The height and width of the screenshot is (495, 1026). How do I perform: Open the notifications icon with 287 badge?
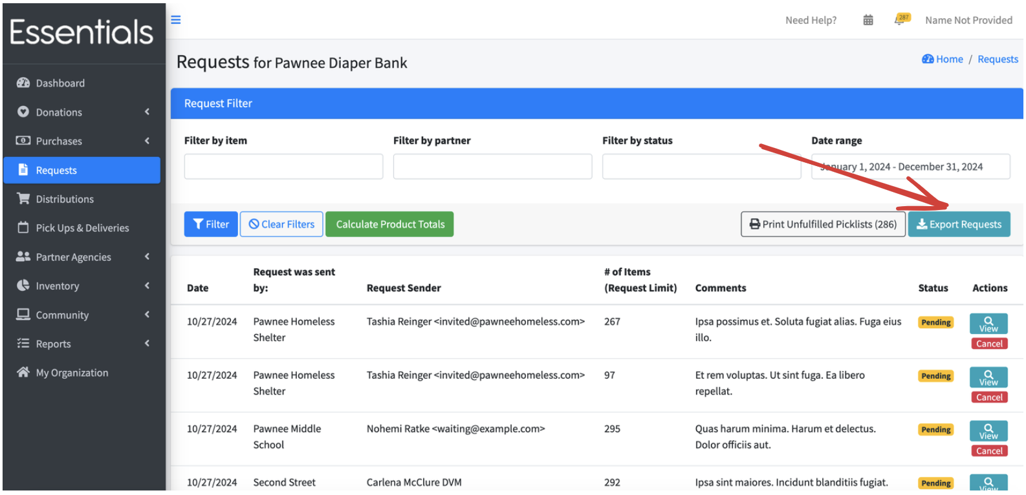pos(902,19)
